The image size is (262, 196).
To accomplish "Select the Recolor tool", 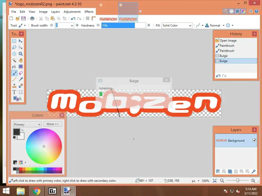I will pyautogui.click(x=20, y=86).
